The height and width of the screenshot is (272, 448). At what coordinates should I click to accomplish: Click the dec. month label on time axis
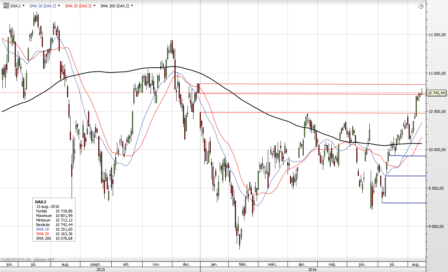(187, 264)
